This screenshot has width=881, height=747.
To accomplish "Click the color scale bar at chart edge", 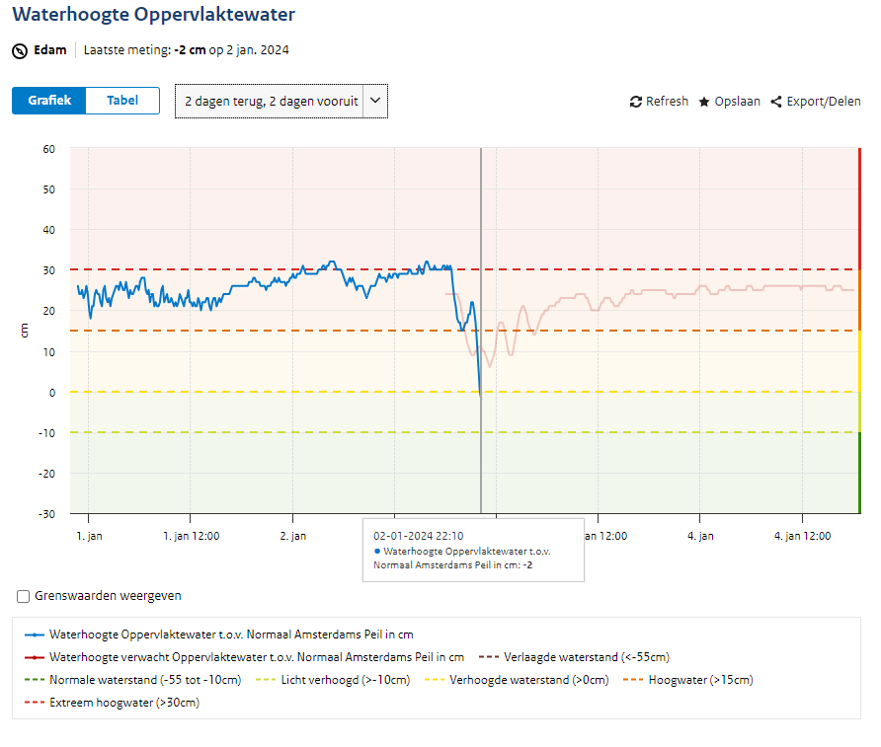I will coord(859,331).
